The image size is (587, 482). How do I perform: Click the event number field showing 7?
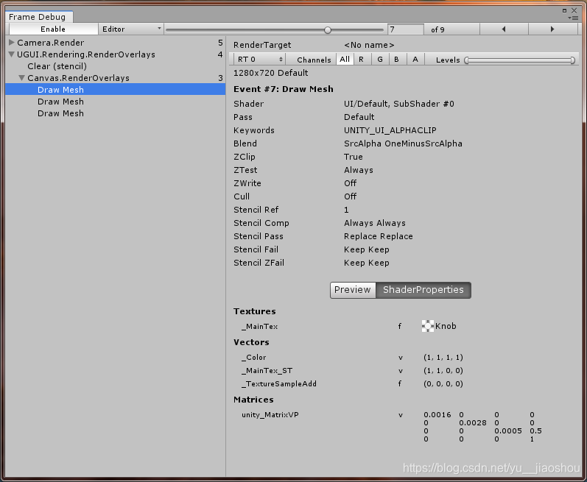coord(405,29)
